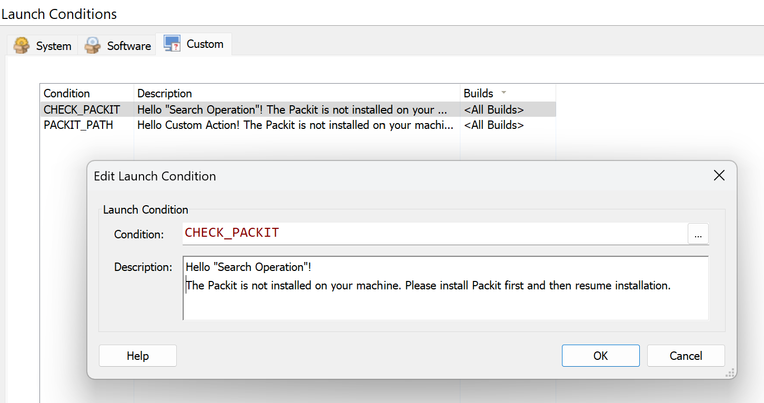
Task: Click the Software tab disc icon
Action: tap(93, 45)
